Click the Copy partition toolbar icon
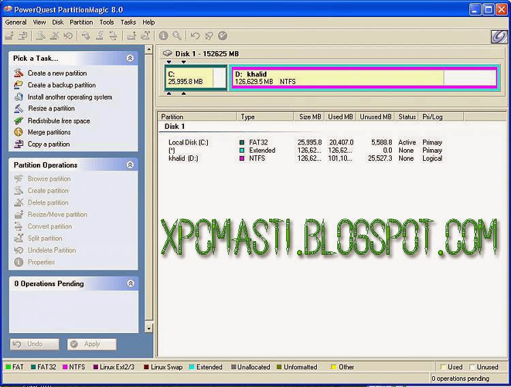This screenshot has height=387, width=511. tap(22, 35)
